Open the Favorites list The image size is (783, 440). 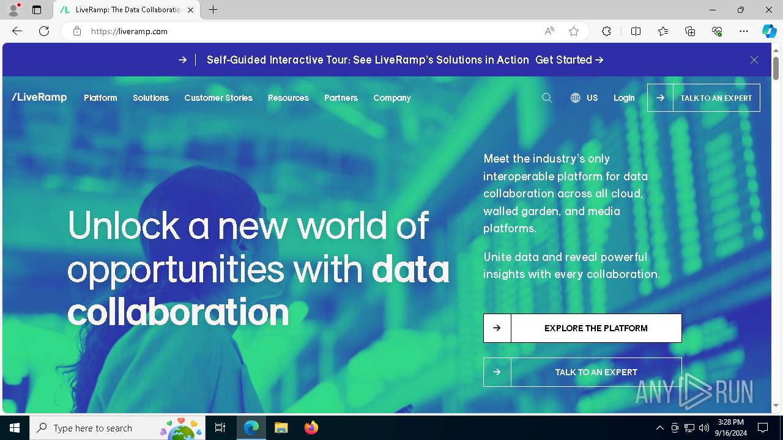663,31
